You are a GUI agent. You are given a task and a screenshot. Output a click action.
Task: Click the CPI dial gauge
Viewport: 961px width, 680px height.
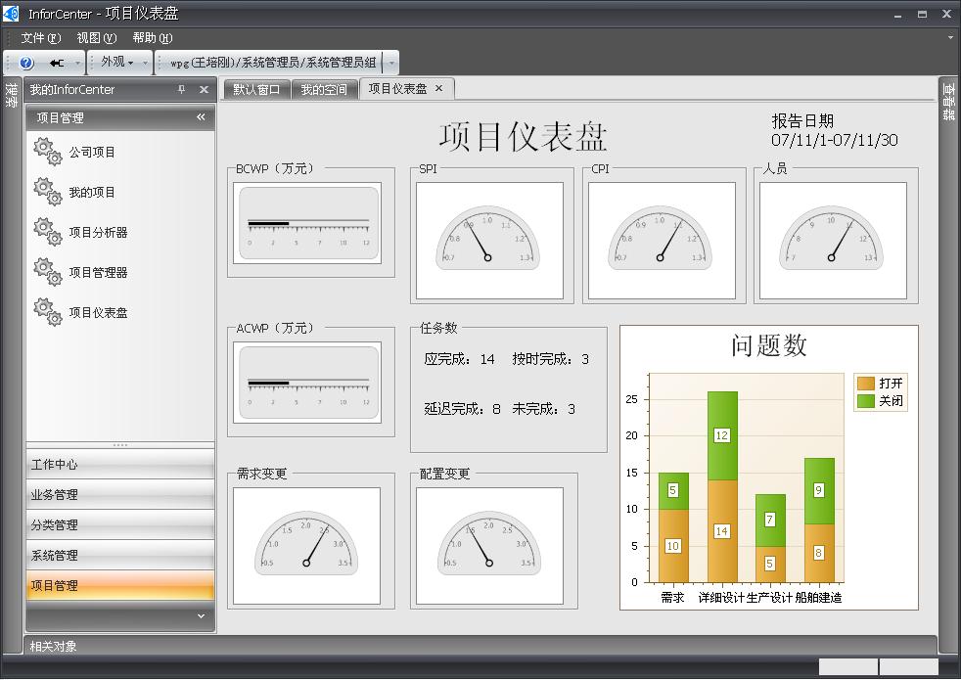point(660,239)
